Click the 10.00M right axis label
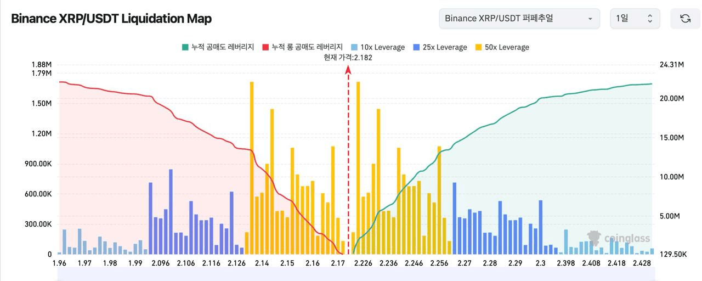 672,177
